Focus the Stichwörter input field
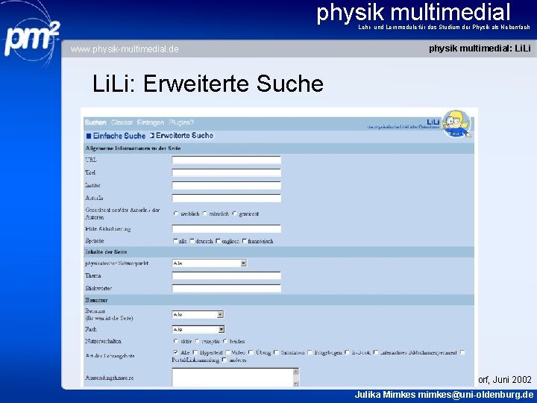Image resolution: width=537 pixels, height=403 pixels. [x=227, y=288]
